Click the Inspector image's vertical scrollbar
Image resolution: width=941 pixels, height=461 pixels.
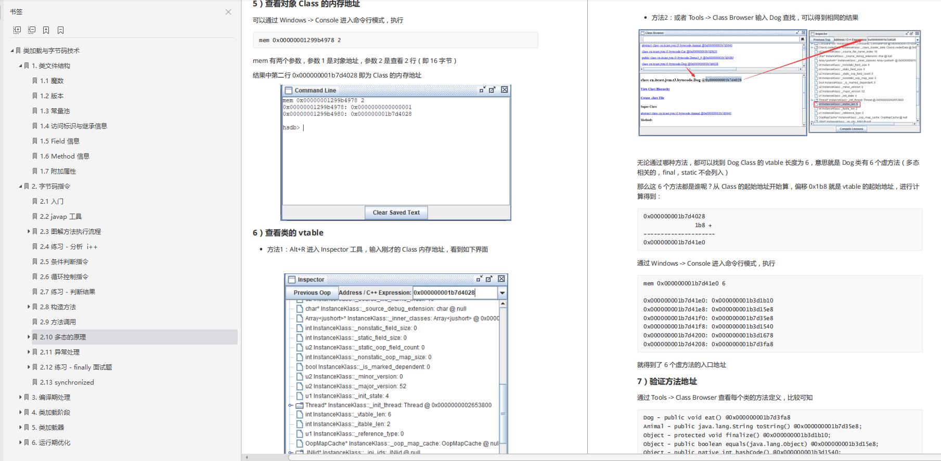pyautogui.click(x=502, y=377)
